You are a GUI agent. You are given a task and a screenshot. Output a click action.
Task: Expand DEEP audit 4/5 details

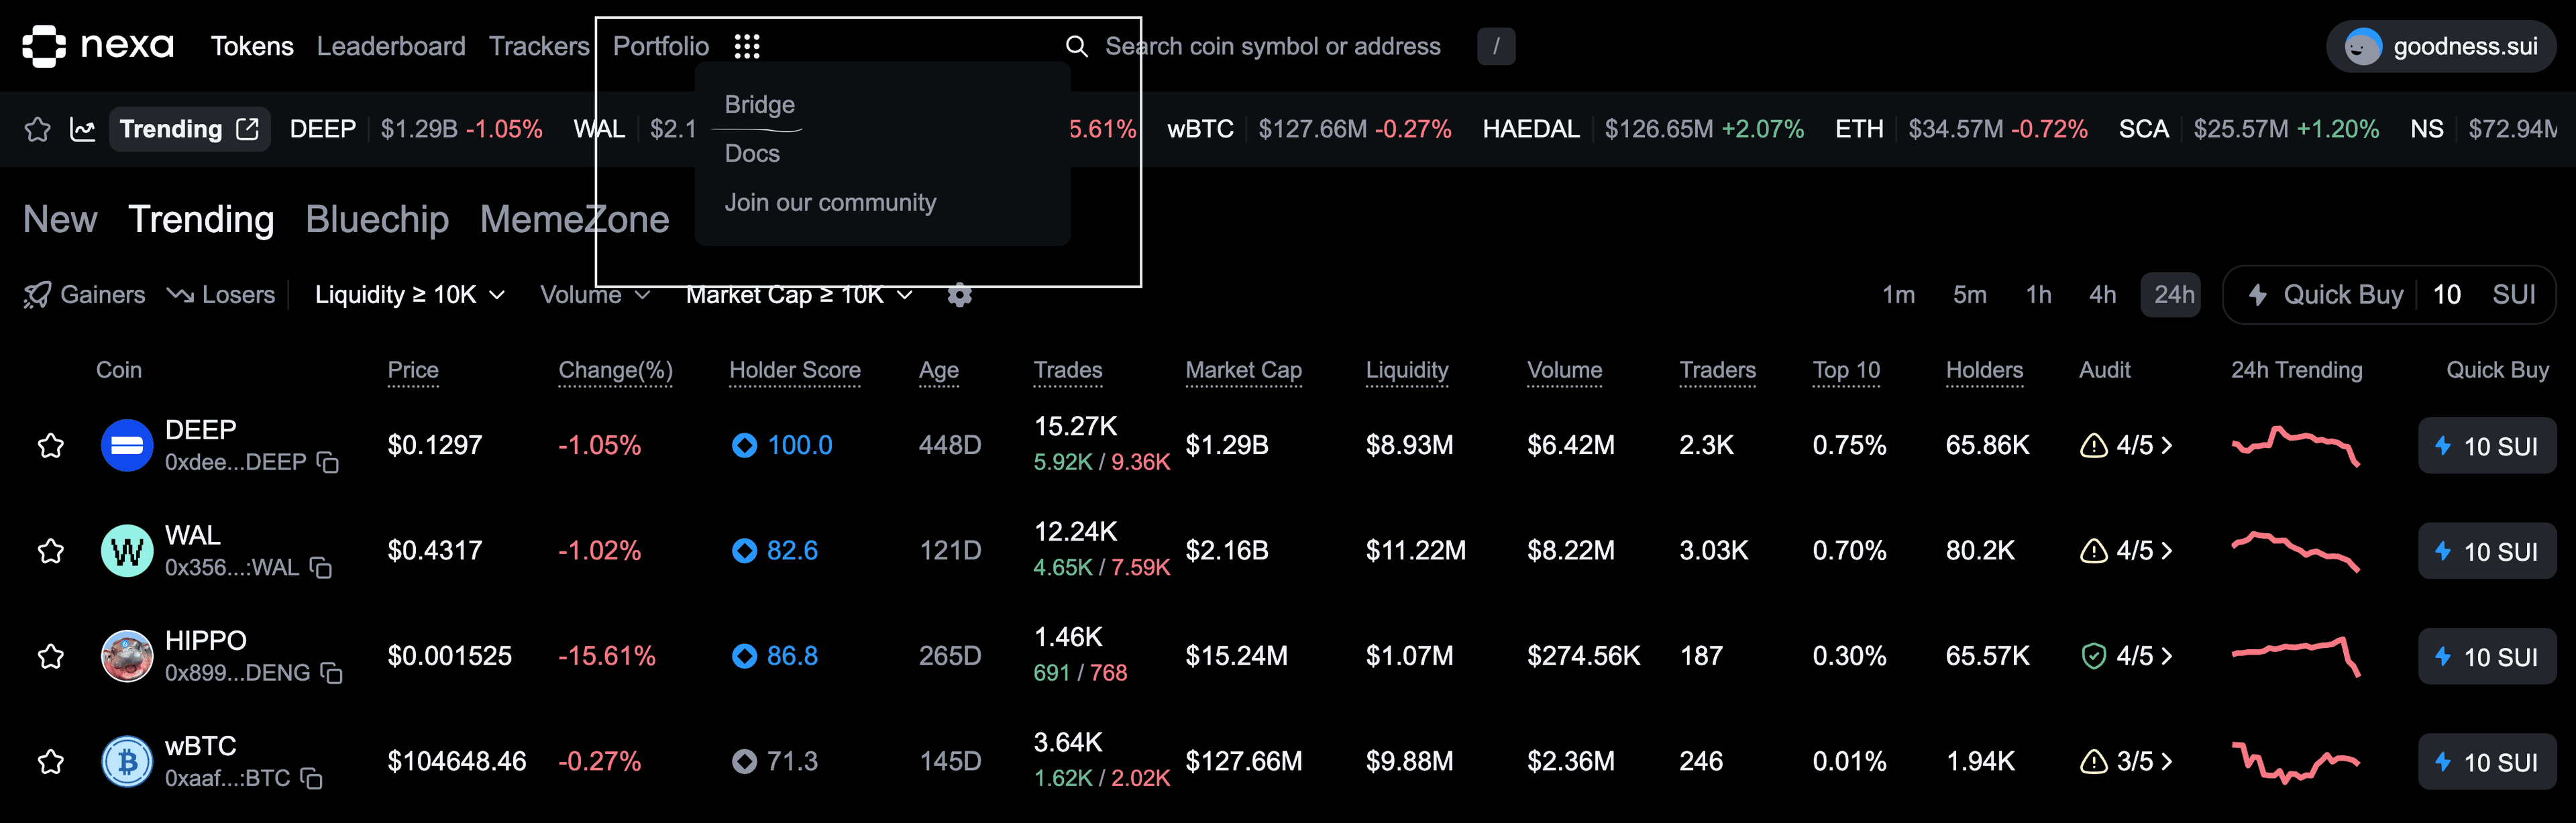pos(2127,445)
